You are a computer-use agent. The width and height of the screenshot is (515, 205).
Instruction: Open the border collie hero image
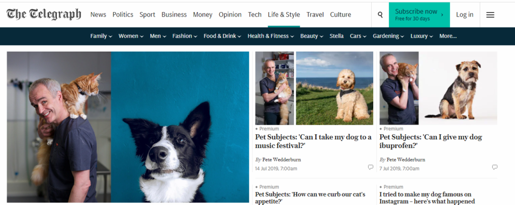point(180,127)
